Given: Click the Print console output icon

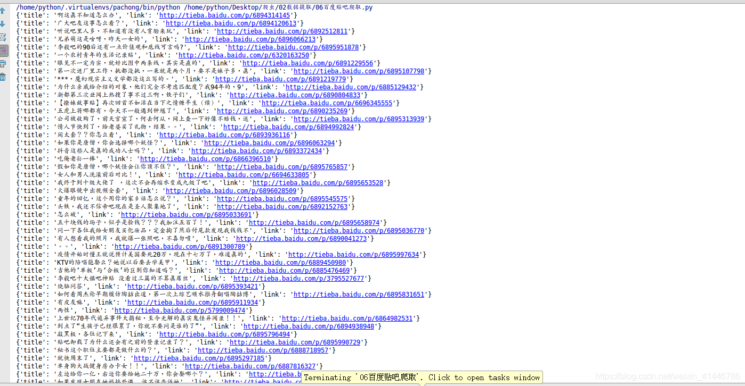Looking at the screenshot, I should tap(3, 64).
